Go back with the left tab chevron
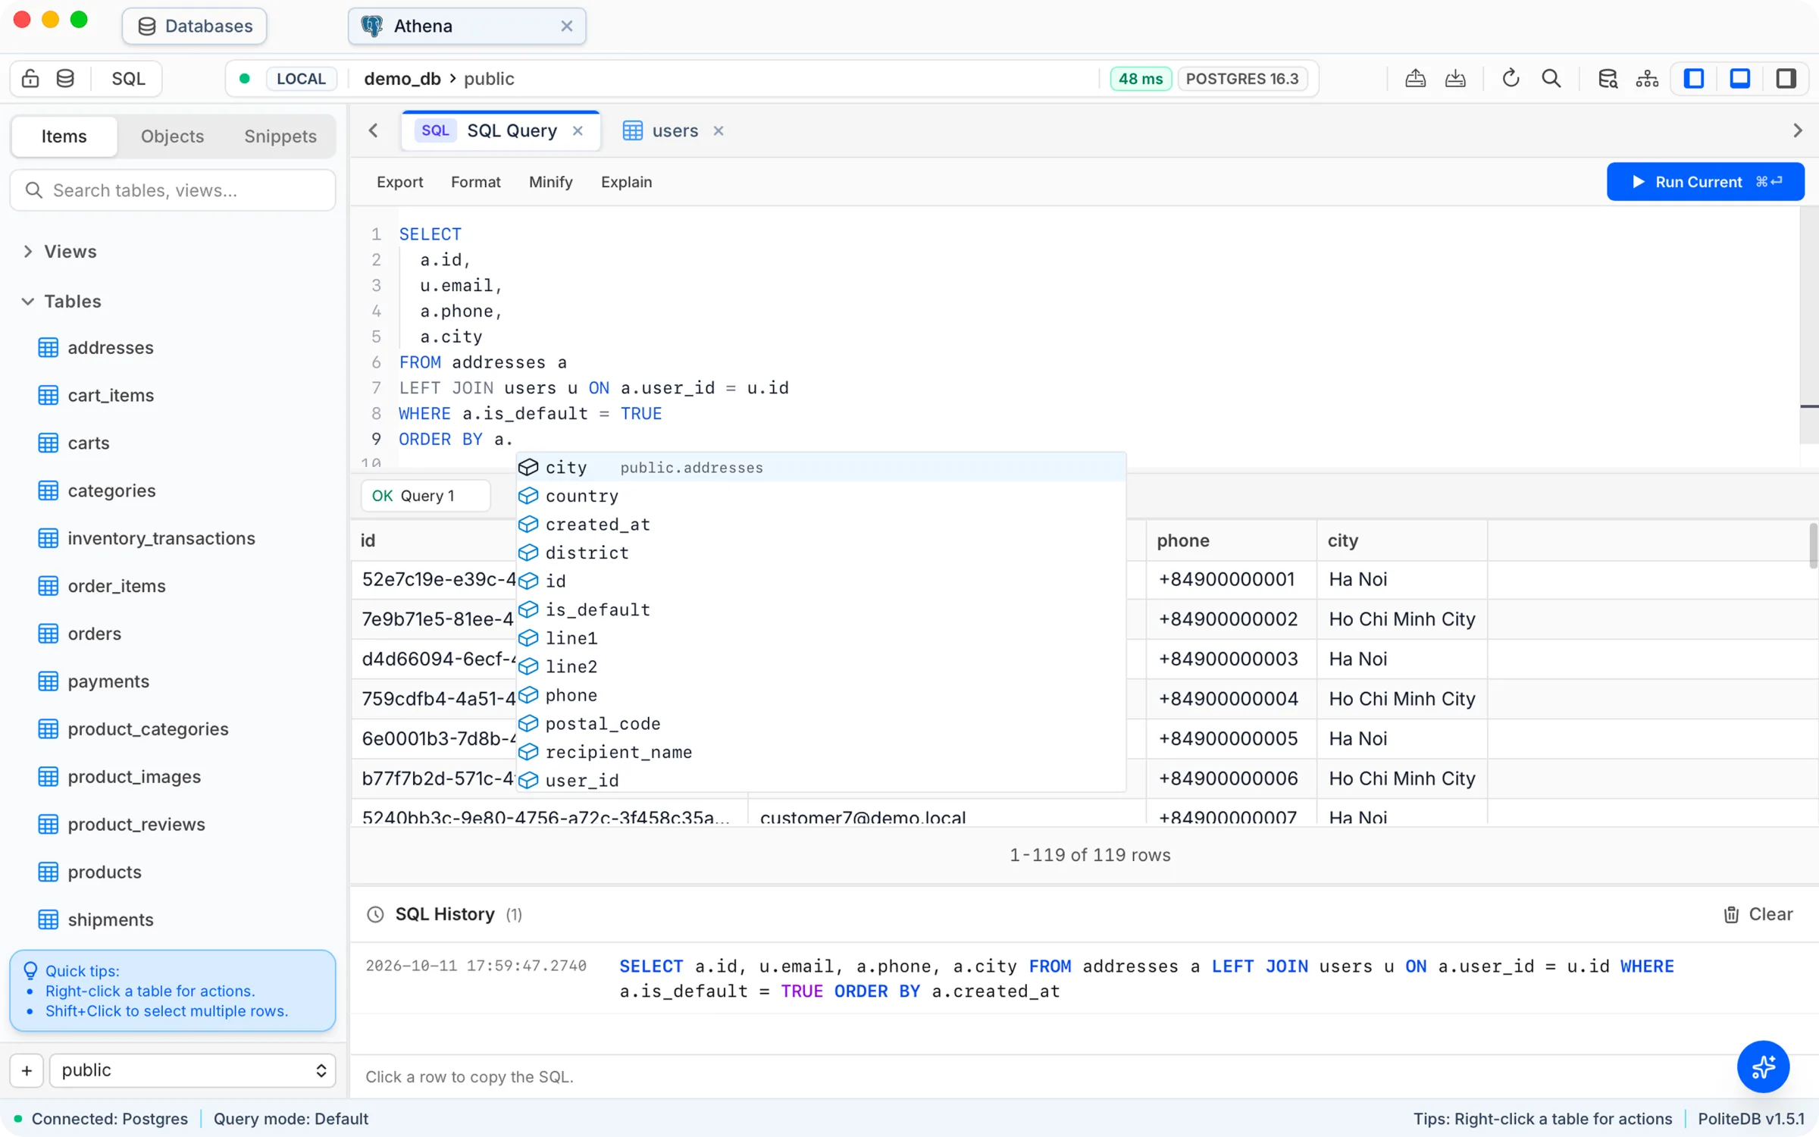This screenshot has height=1137, width=1819. click(x=374, y=130)
